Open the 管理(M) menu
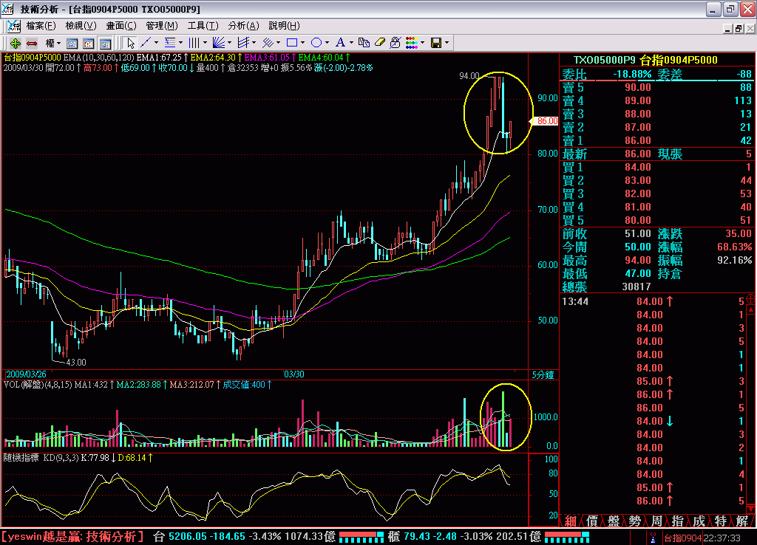The height and width of the screenshot is (545, 757). (162, 26)
